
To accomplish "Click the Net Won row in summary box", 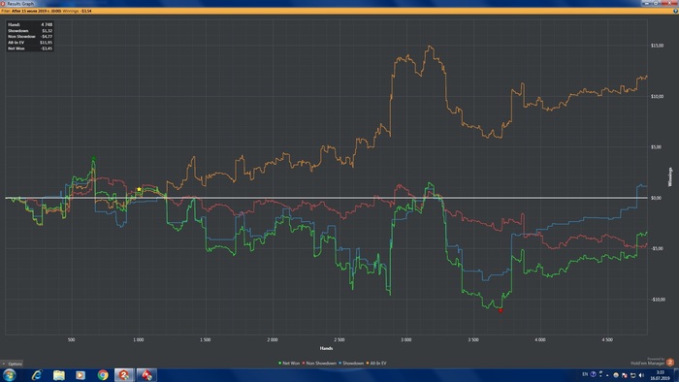I will (30, 48).
